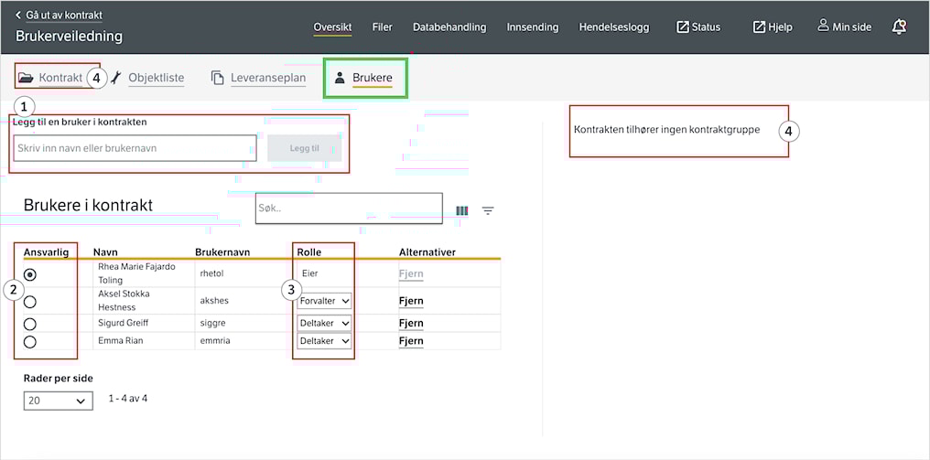
Task: Click the Kontrakt folder icon
Action: tap(26, 78)
